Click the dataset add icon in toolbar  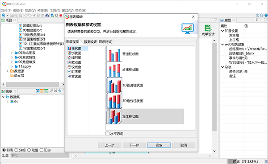pos(52,15)
